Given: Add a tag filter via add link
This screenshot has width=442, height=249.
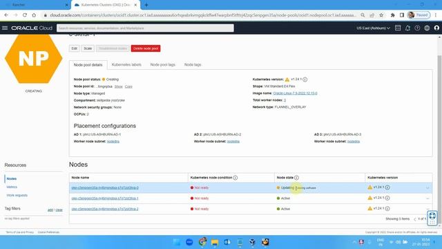Looking at the screenshot, I should [x=50, y=210].
